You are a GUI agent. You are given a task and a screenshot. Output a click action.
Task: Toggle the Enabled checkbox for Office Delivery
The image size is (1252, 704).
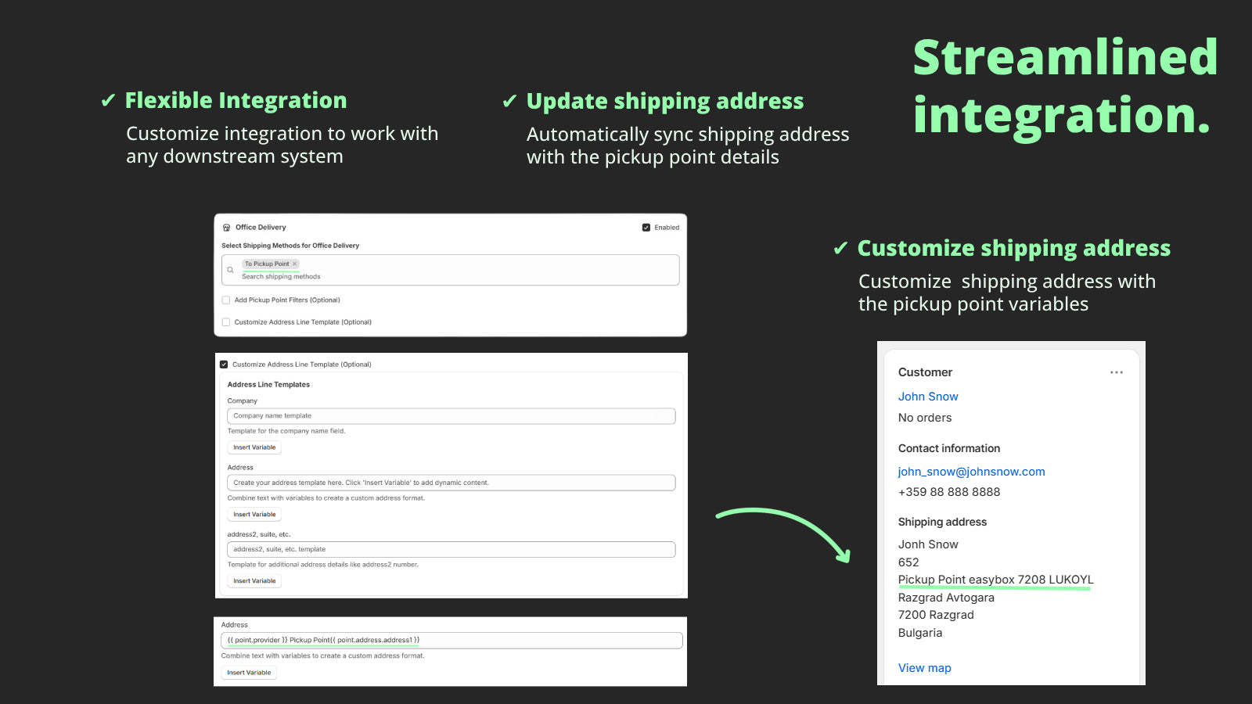[x=646, y=228]
